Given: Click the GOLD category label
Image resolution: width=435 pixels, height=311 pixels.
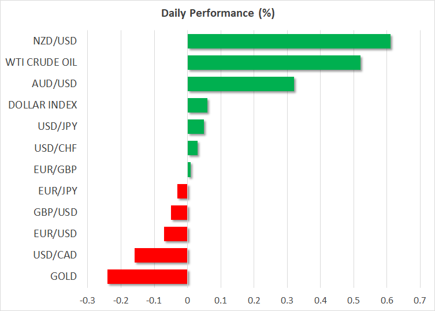Looking at the screenshot, I should tap(64, 276).
